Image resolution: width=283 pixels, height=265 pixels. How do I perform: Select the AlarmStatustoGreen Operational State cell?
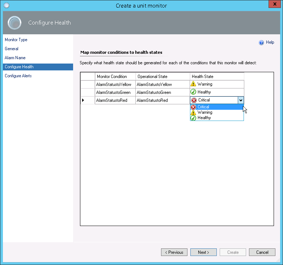pyautogui.click(x=162, y=92)
